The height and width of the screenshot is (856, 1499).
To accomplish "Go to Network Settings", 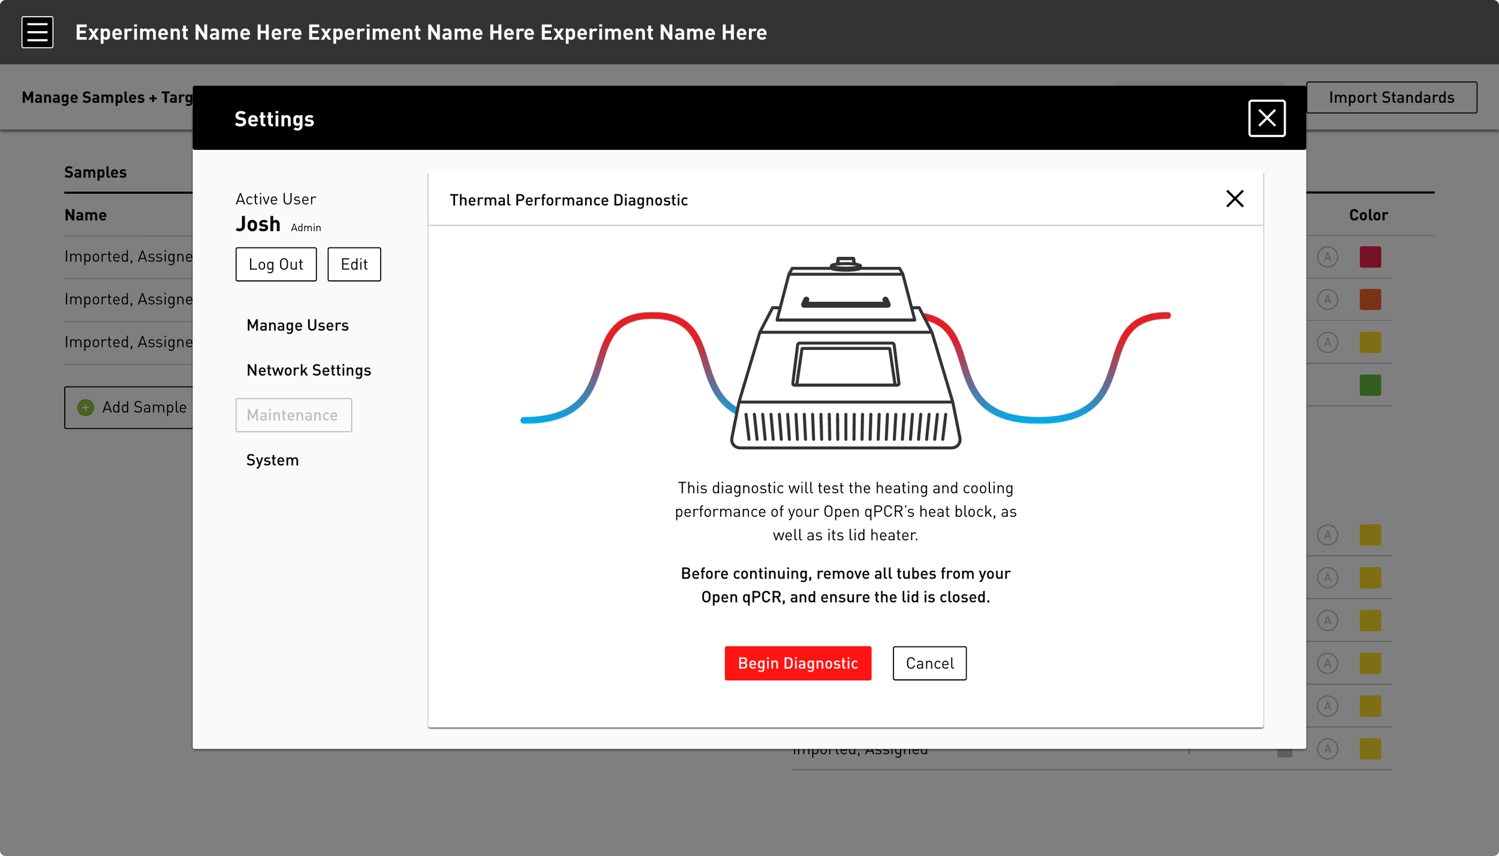I will pos(309,370).
